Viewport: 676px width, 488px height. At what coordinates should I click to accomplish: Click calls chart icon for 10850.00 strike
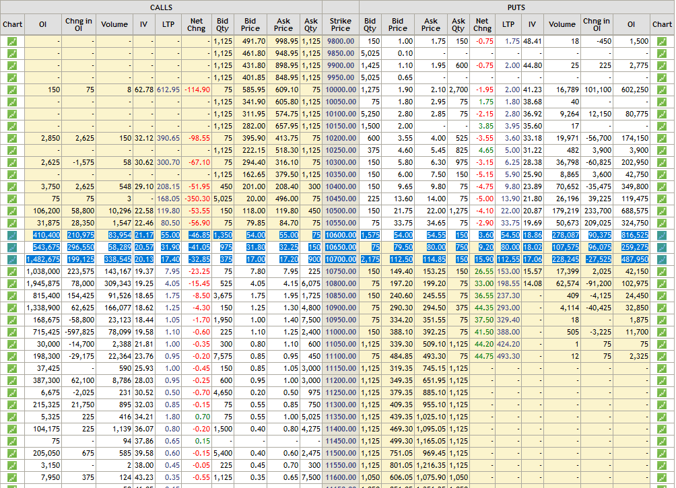tap(12, 295)
